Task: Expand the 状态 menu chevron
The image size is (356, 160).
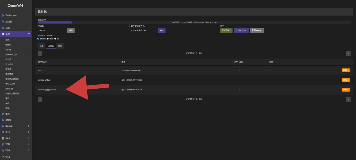Action: pyautogui.click(x=29, y=27)
